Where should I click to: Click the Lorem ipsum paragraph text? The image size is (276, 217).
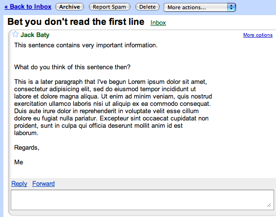[113, 107]
